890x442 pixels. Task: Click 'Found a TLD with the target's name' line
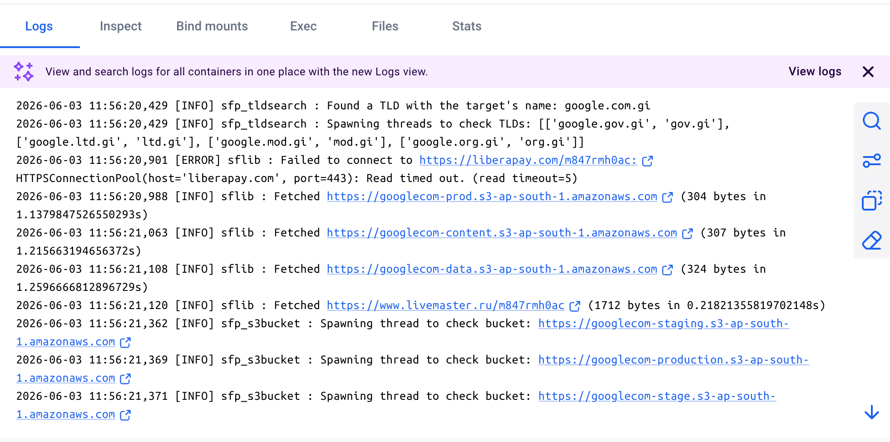333,106
